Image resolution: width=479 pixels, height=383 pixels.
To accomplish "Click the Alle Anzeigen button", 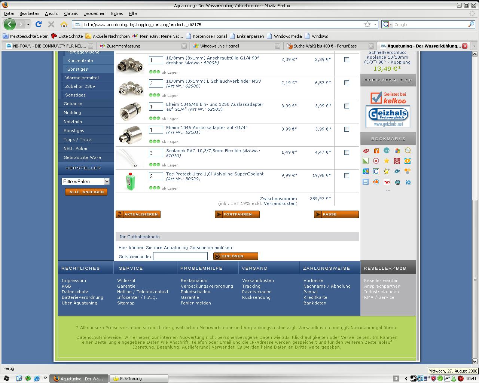I will tap(86, 192).
